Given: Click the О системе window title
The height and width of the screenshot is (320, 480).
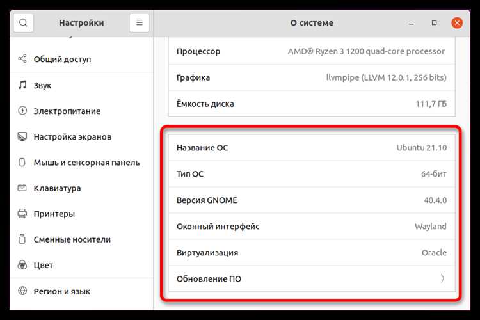Looking at the screenshot, I should [312, 22].
